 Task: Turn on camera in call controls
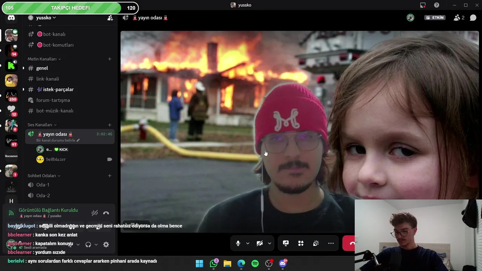point(259,244)
